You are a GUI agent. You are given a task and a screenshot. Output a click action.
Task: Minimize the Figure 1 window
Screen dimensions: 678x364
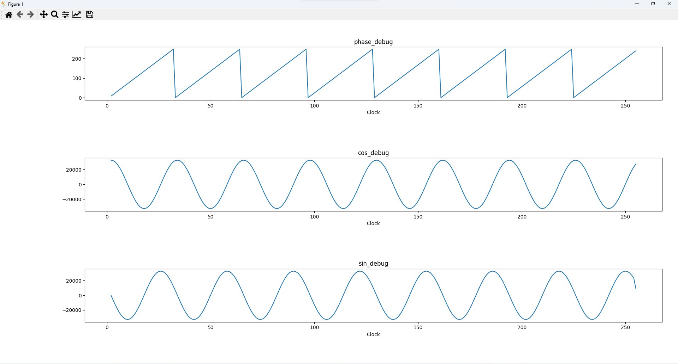[x=637, y=4]
